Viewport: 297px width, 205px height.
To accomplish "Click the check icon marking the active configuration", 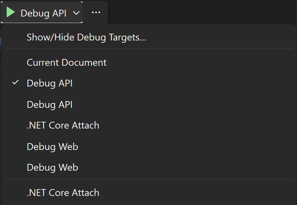I will coord(15,83).
